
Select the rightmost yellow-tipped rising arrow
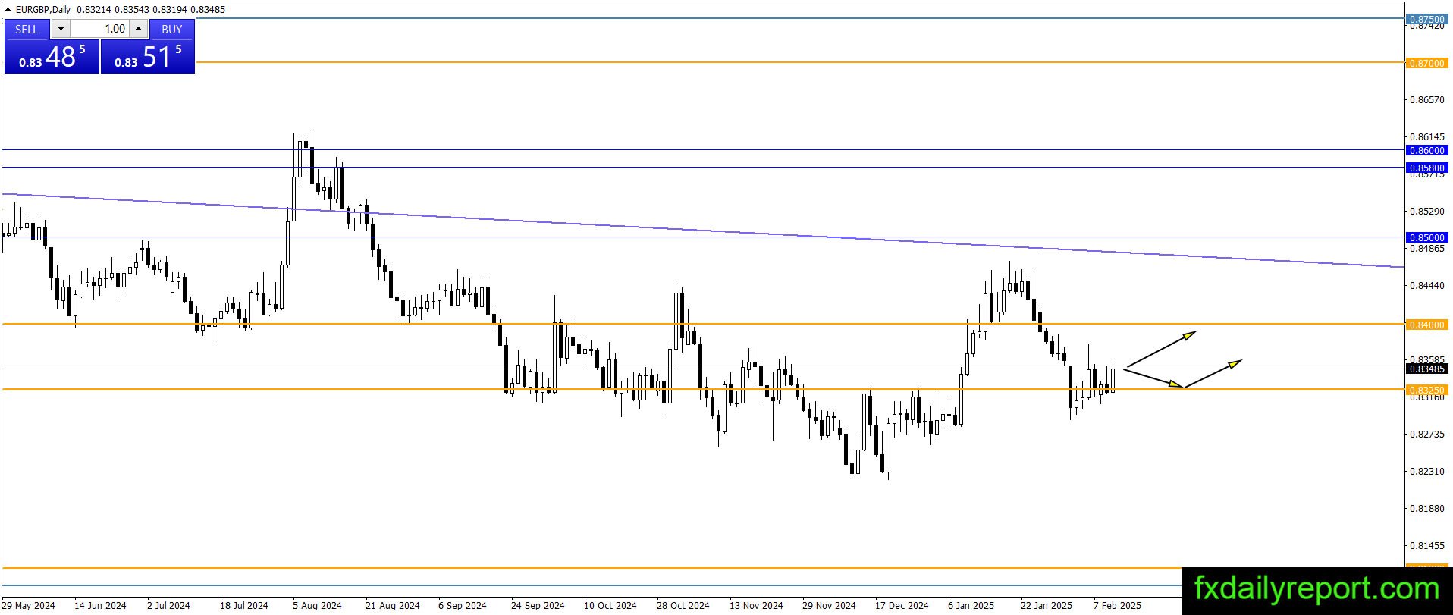1213,374
